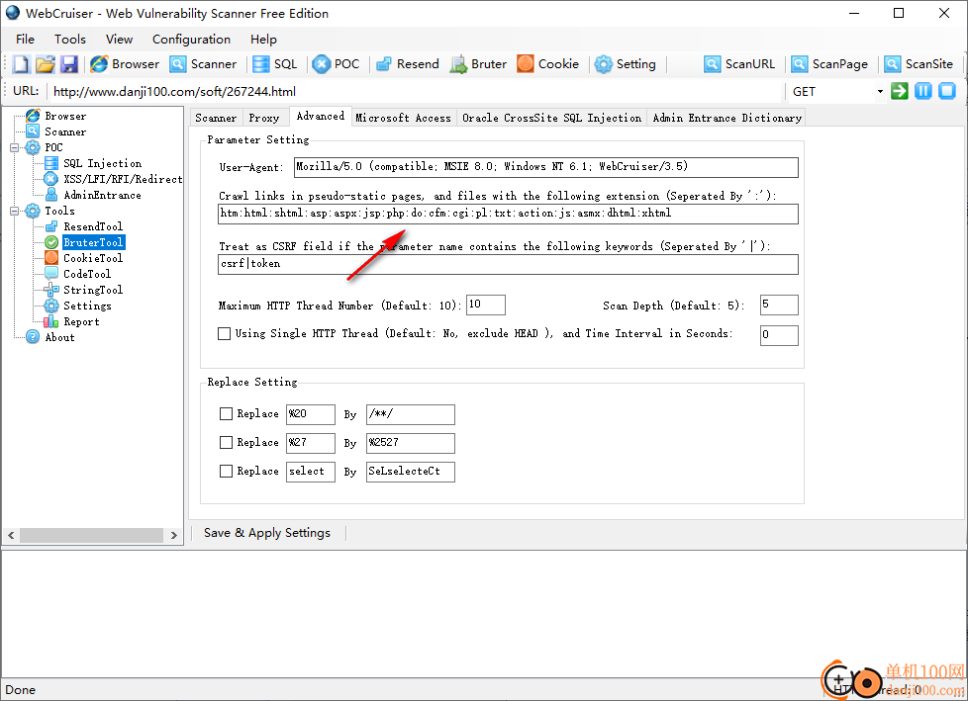968x701 pixels.
Task: Open the Configuration menu
Action: [x=191, y=40]
